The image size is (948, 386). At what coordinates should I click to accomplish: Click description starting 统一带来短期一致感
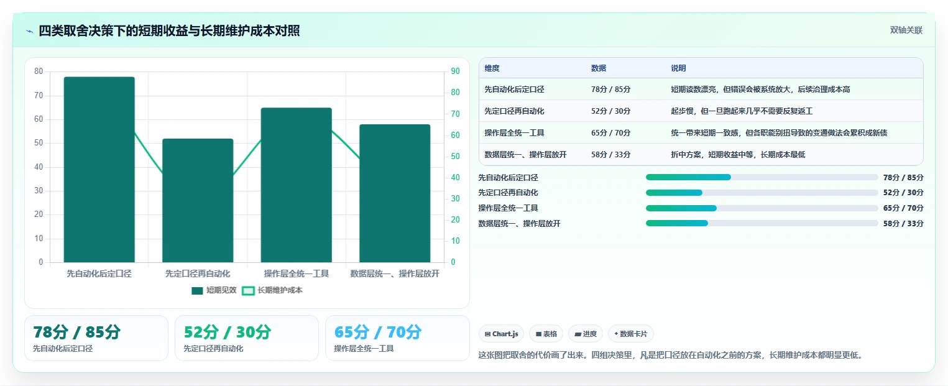click(779, 133)
